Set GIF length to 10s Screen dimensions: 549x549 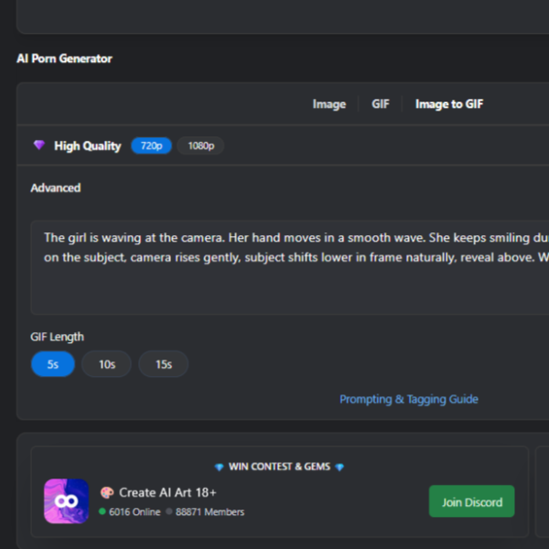coord(107,364)
